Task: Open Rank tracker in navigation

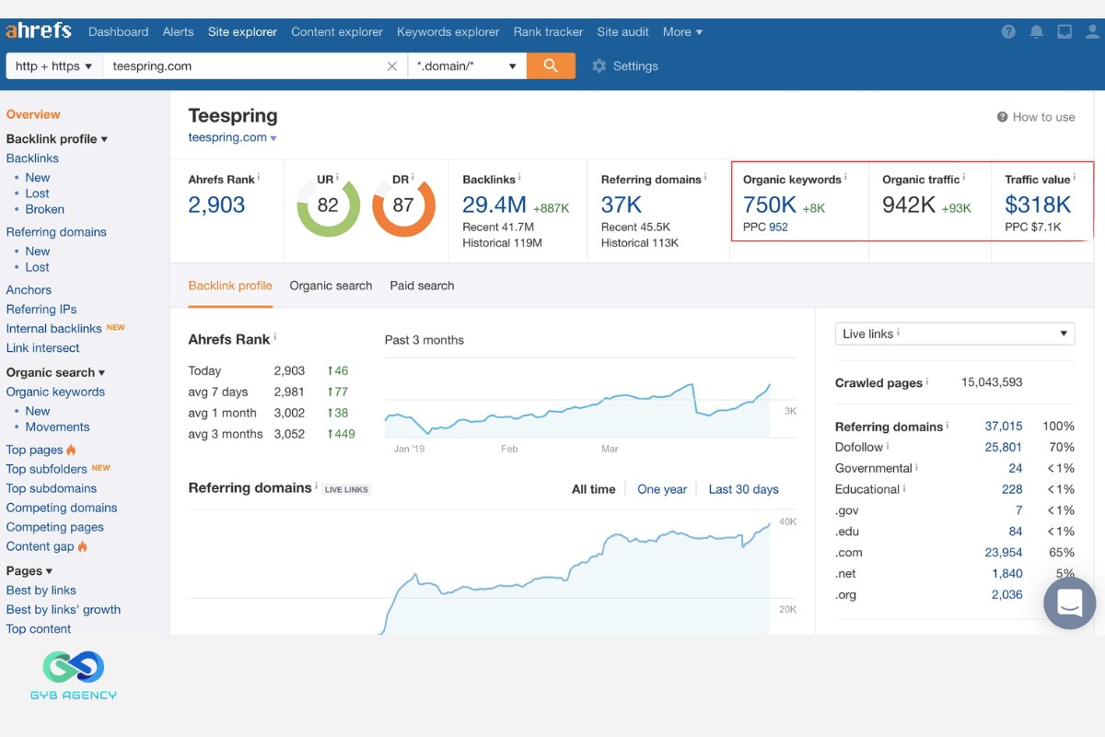Action: [x=548, y=31]
